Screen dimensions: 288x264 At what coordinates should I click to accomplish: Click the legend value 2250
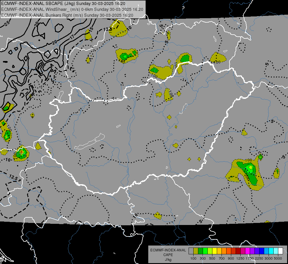point(259,258)
